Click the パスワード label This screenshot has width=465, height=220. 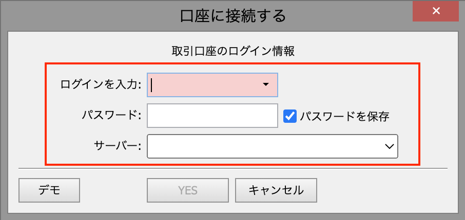pos(111,116)
